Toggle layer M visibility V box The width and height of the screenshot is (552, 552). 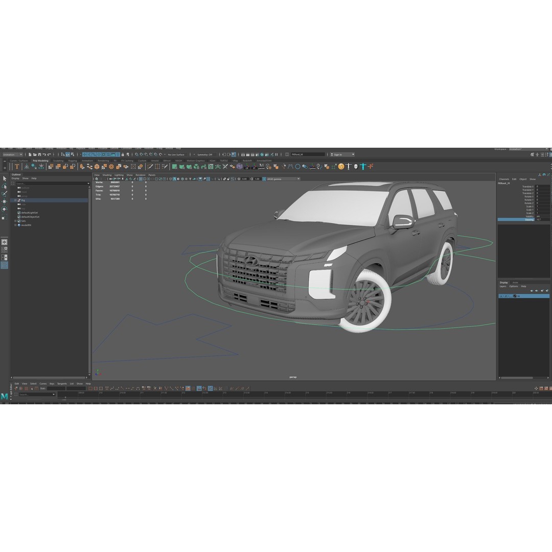click(501, 296)
